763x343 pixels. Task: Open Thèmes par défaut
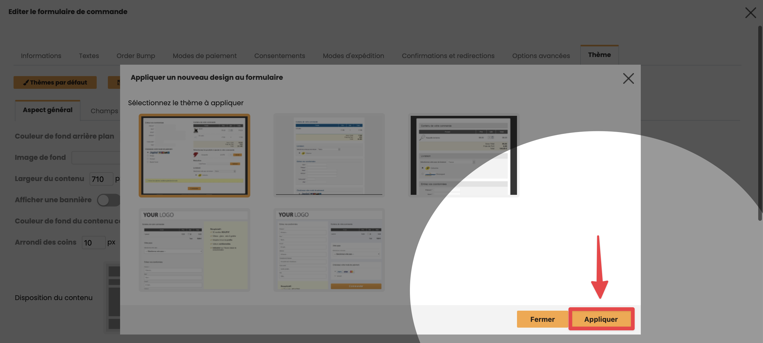[55, 82]
